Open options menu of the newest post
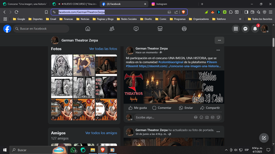 point(218,50)
